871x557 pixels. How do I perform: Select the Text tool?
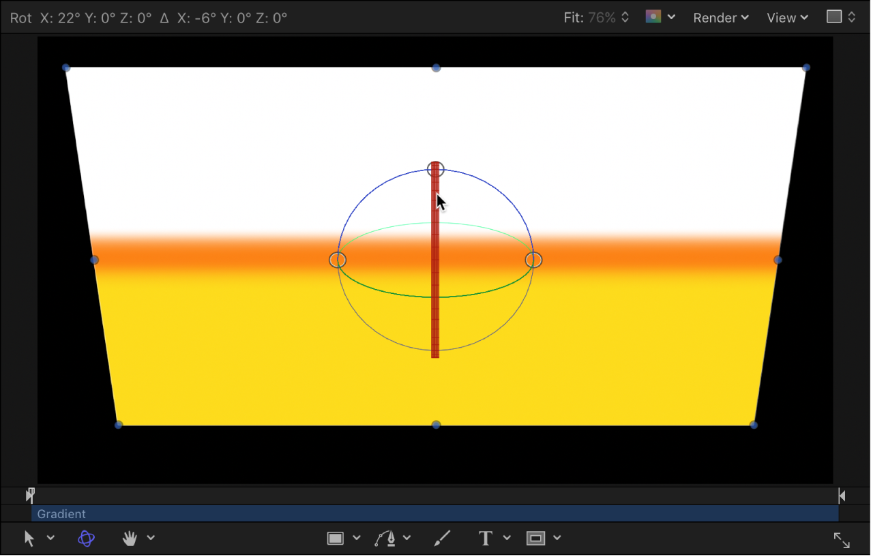[x=484, y=538]
